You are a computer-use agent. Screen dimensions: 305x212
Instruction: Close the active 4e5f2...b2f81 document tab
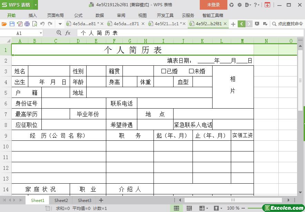pos(225,24)
